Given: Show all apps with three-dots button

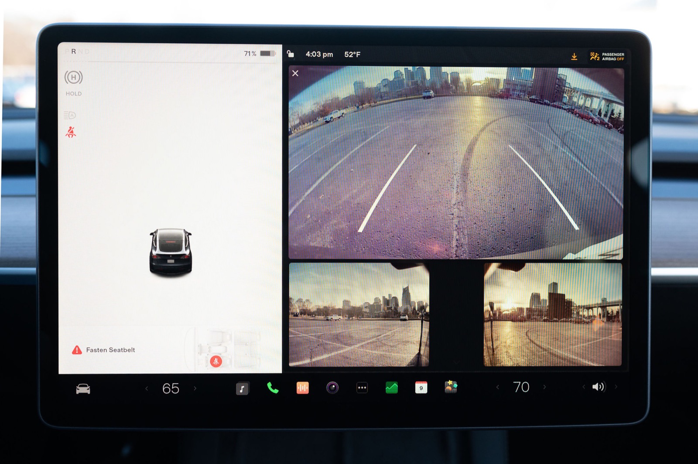Looking at the screenshot, I should (x=362, y=388).
